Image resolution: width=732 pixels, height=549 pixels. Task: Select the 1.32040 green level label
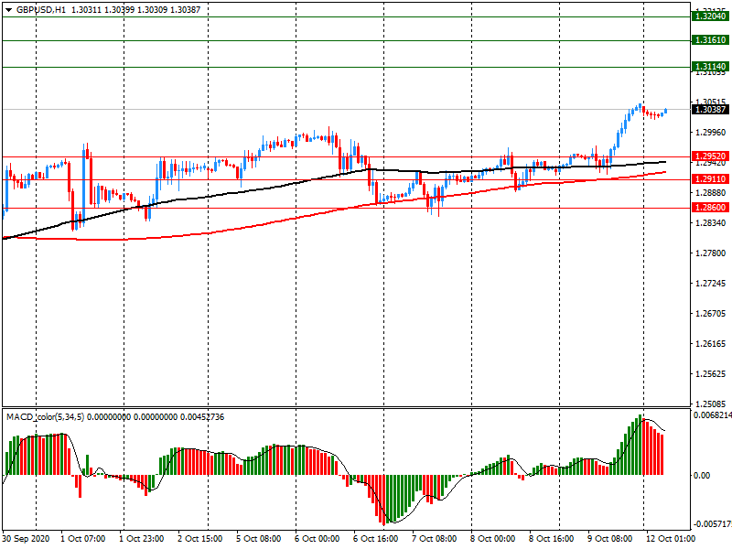click(x=710, y=16)
